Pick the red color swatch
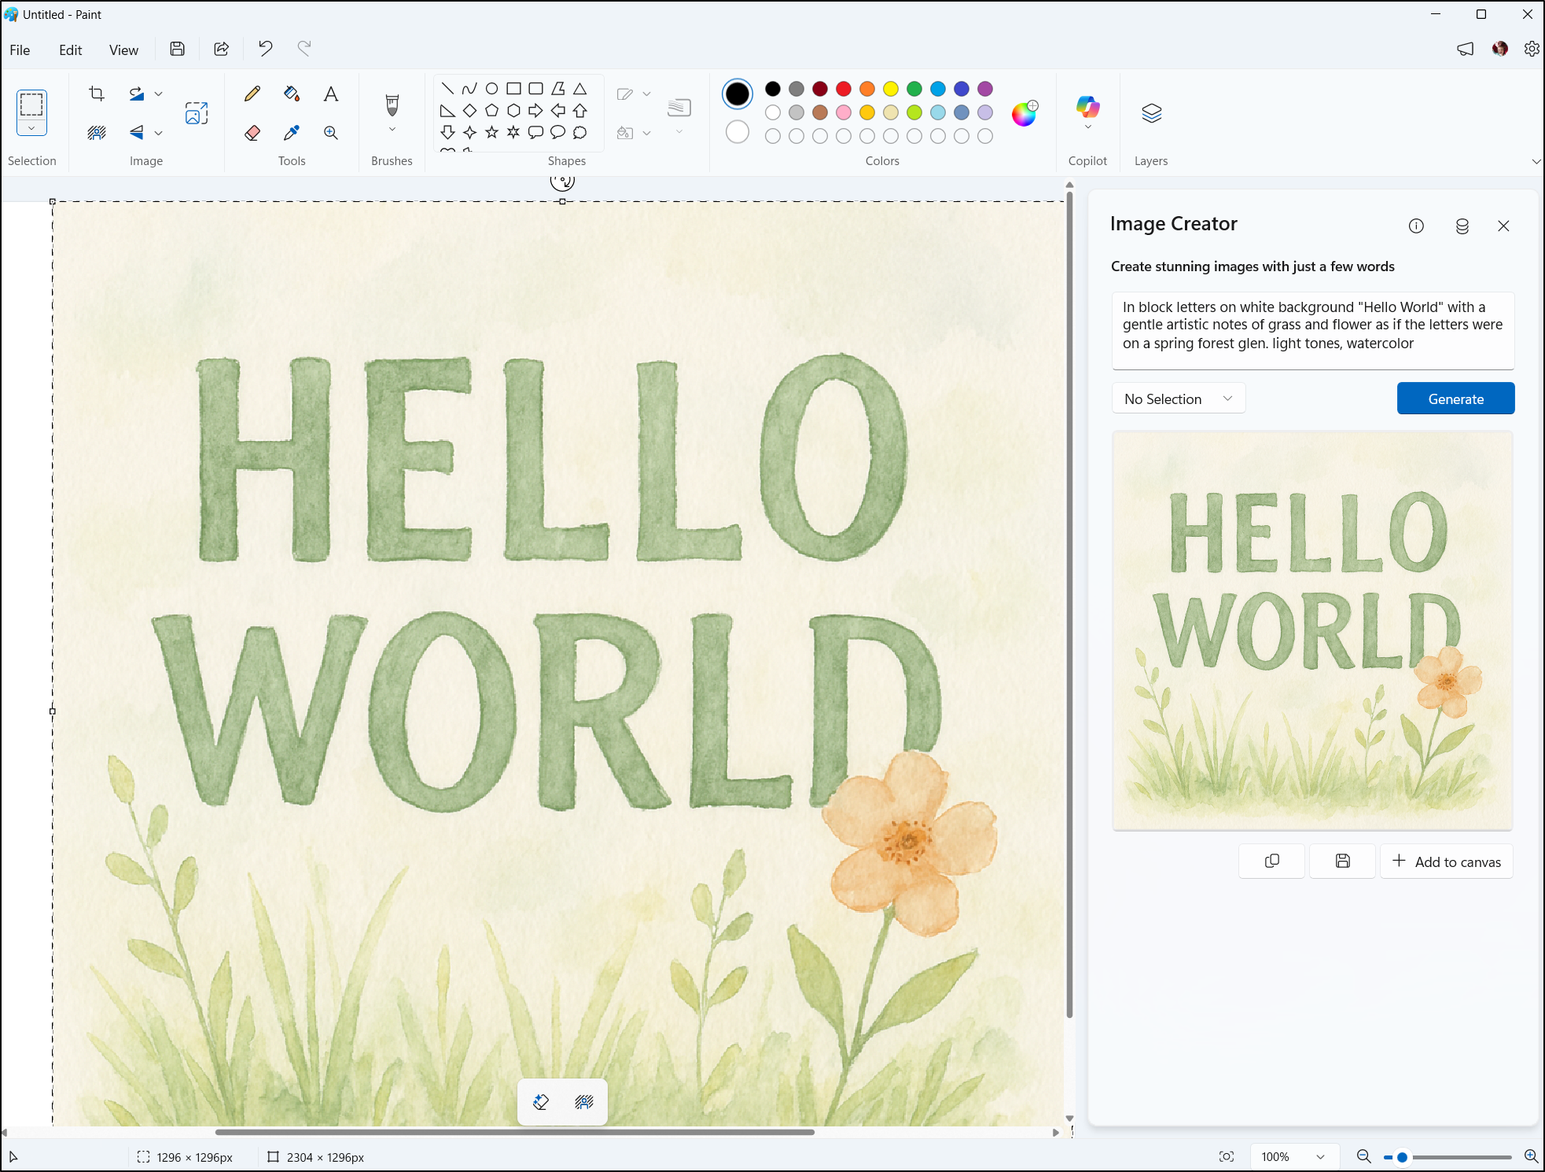This screenshot has width=1545, height=1172. tap(844, 89)
